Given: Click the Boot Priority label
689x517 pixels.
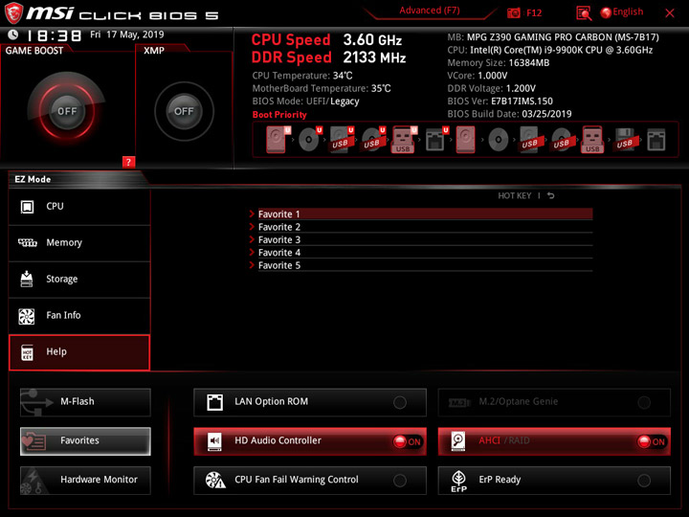Looking at the screenshot, I should click(279, 115).
